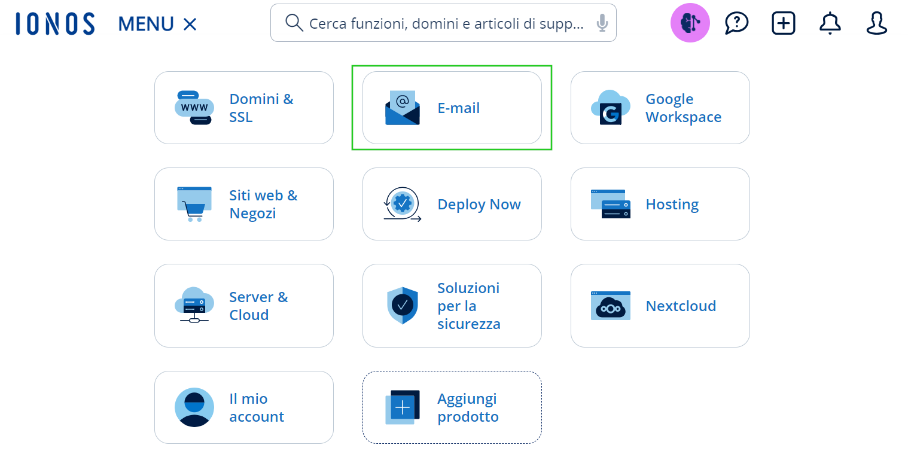Click the search magnifier icon
Image resolution: width=908 pixels, height=457 pixels.
(294, 23)
